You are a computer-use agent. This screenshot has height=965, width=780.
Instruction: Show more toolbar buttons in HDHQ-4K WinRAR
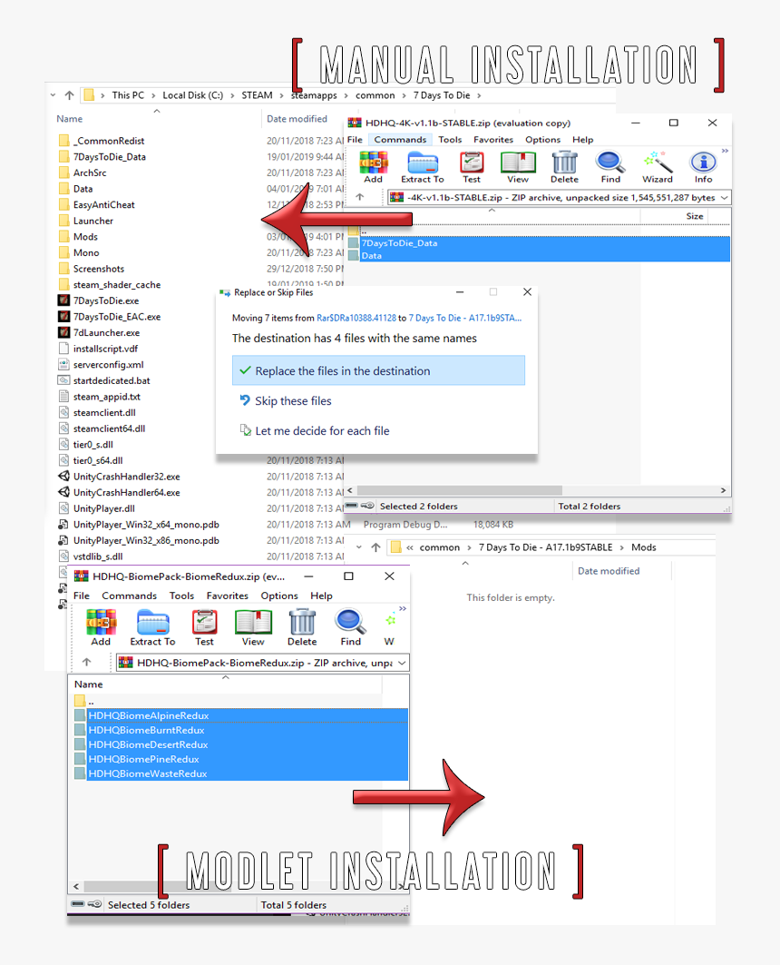[725, 151]
